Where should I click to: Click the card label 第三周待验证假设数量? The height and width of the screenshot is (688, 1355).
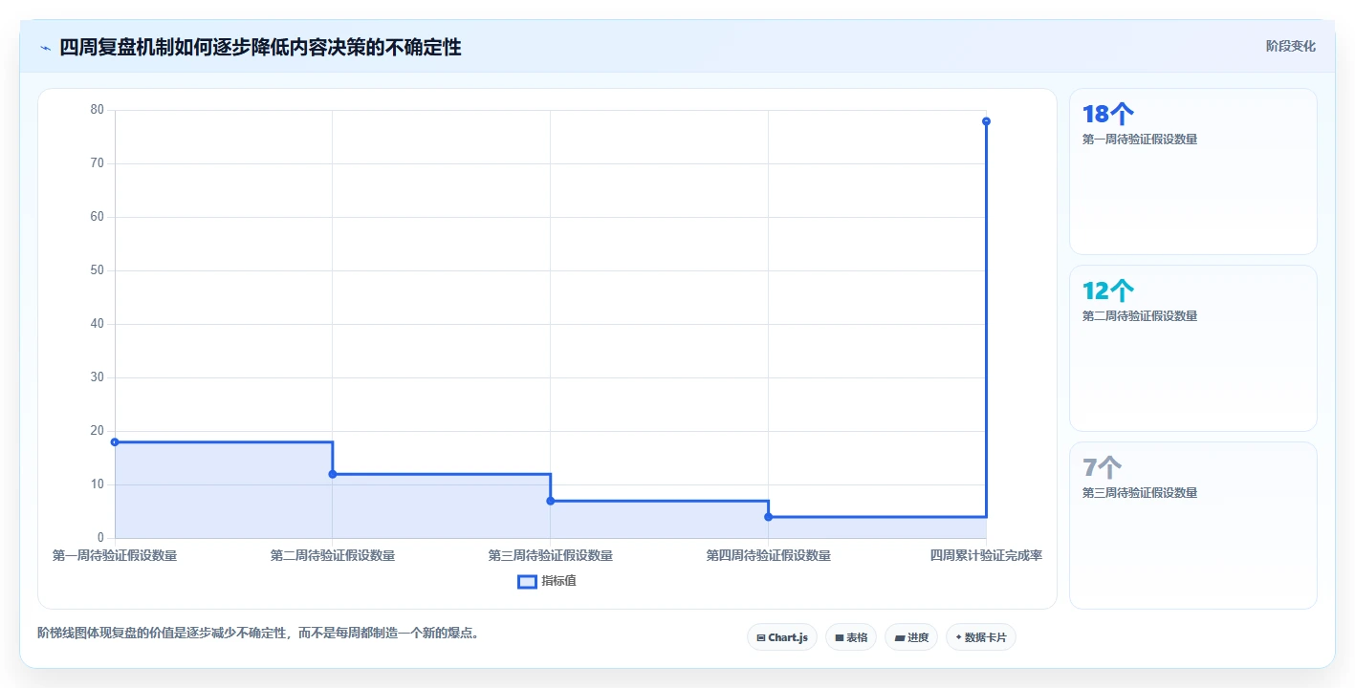[1140, 493]
